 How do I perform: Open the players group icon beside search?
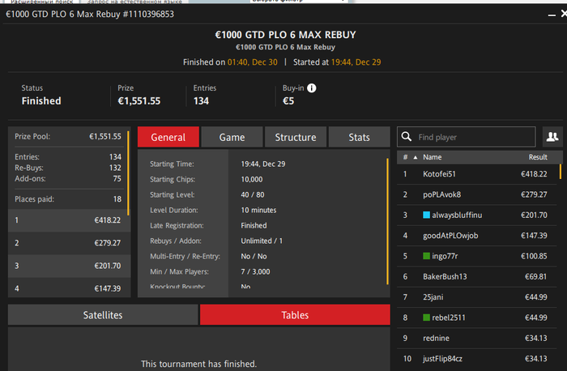click(x=552, y=137)
